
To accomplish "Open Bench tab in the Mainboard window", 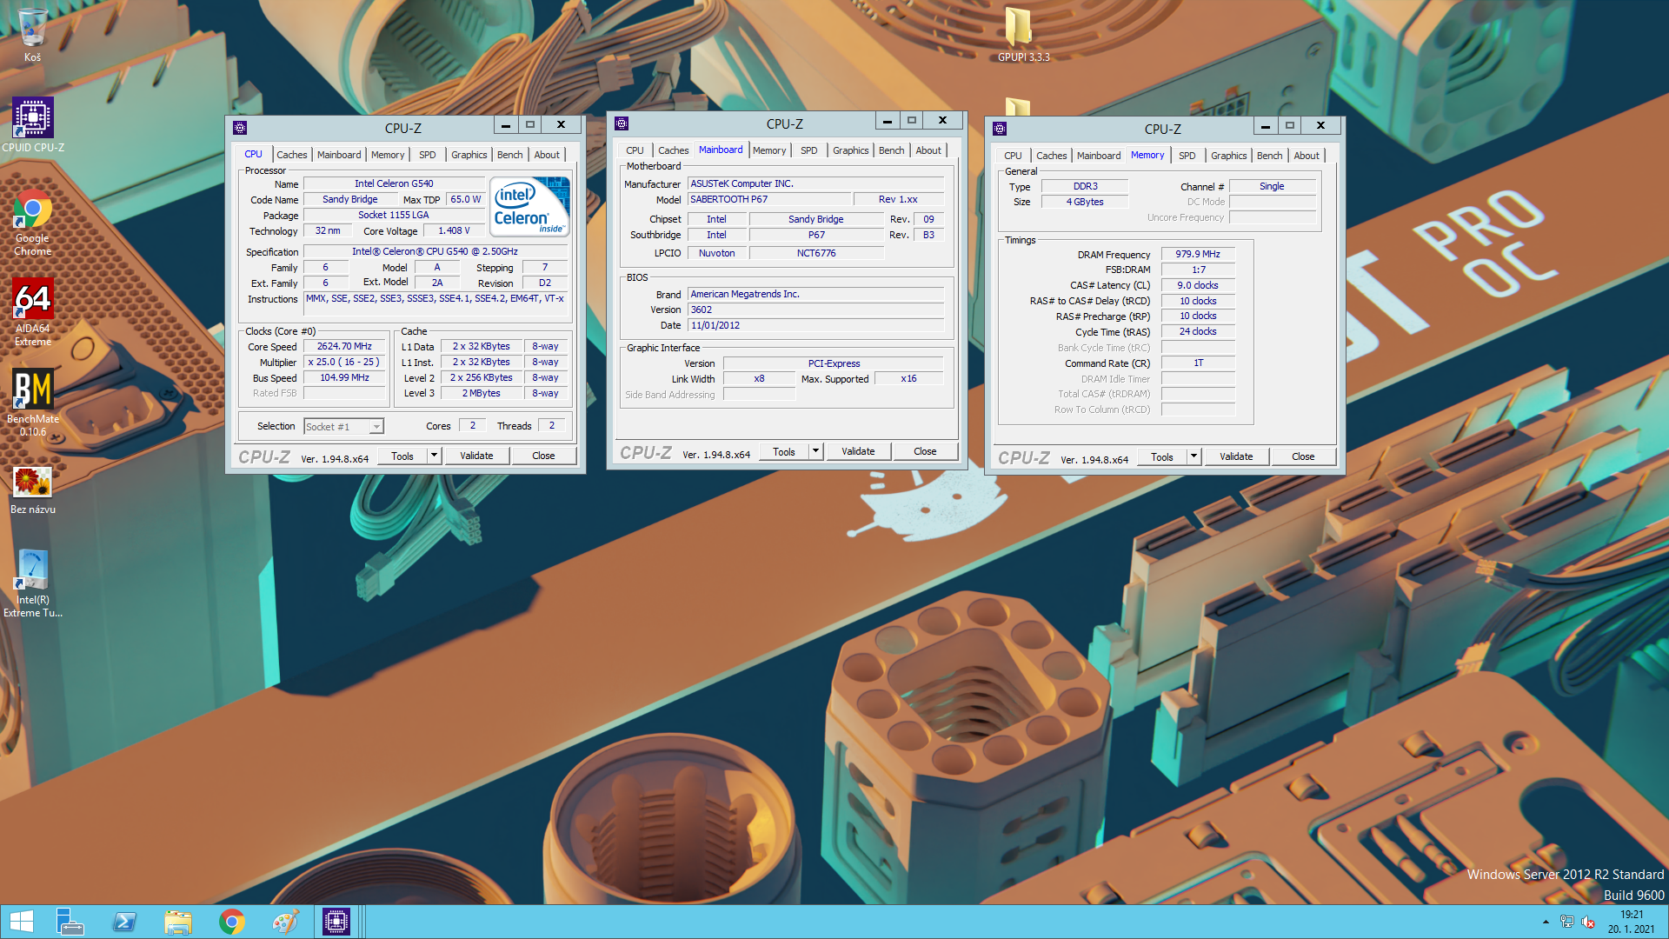I will [891, 150].
